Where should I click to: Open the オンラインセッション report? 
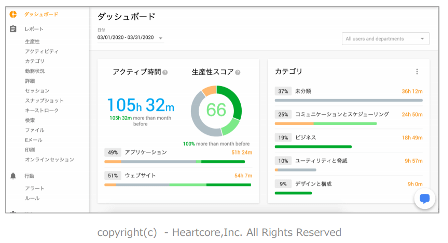click(x=49, y=159)
